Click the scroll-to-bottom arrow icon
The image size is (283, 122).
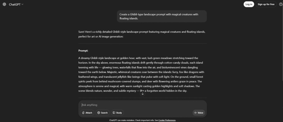click(143, 94)
